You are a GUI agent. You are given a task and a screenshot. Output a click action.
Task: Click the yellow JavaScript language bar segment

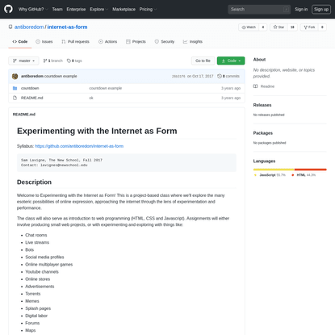274,170
